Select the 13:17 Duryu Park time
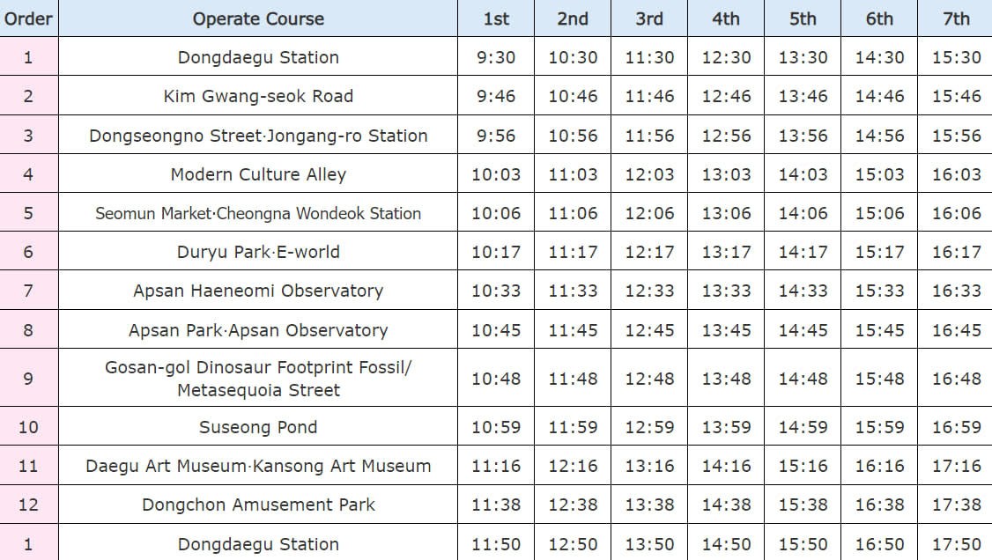The height and width of the screenshot is (560, 992). [726, 252]
